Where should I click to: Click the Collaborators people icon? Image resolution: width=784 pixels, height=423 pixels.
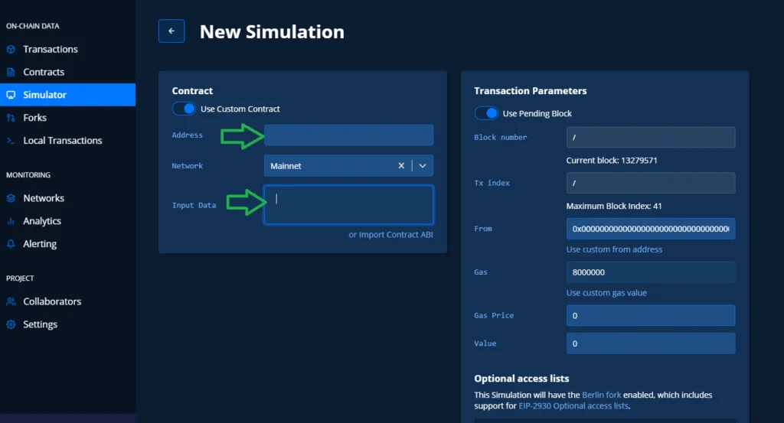pos(11,301)
